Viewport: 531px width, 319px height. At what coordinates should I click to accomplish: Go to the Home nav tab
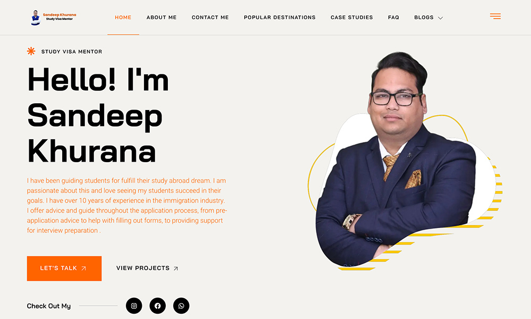123,18
